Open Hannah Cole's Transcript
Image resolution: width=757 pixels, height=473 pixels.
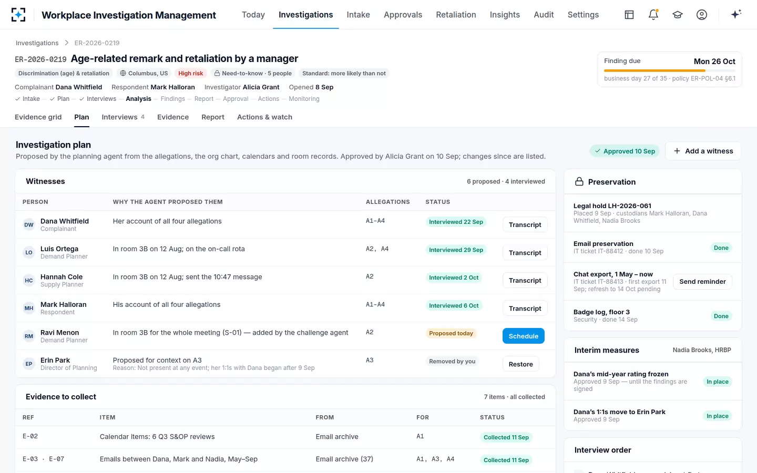point(525,281)
